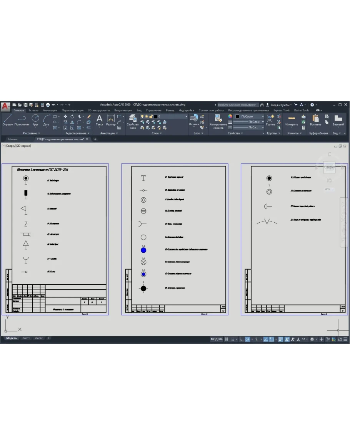Click the keyword search input field

237,104
